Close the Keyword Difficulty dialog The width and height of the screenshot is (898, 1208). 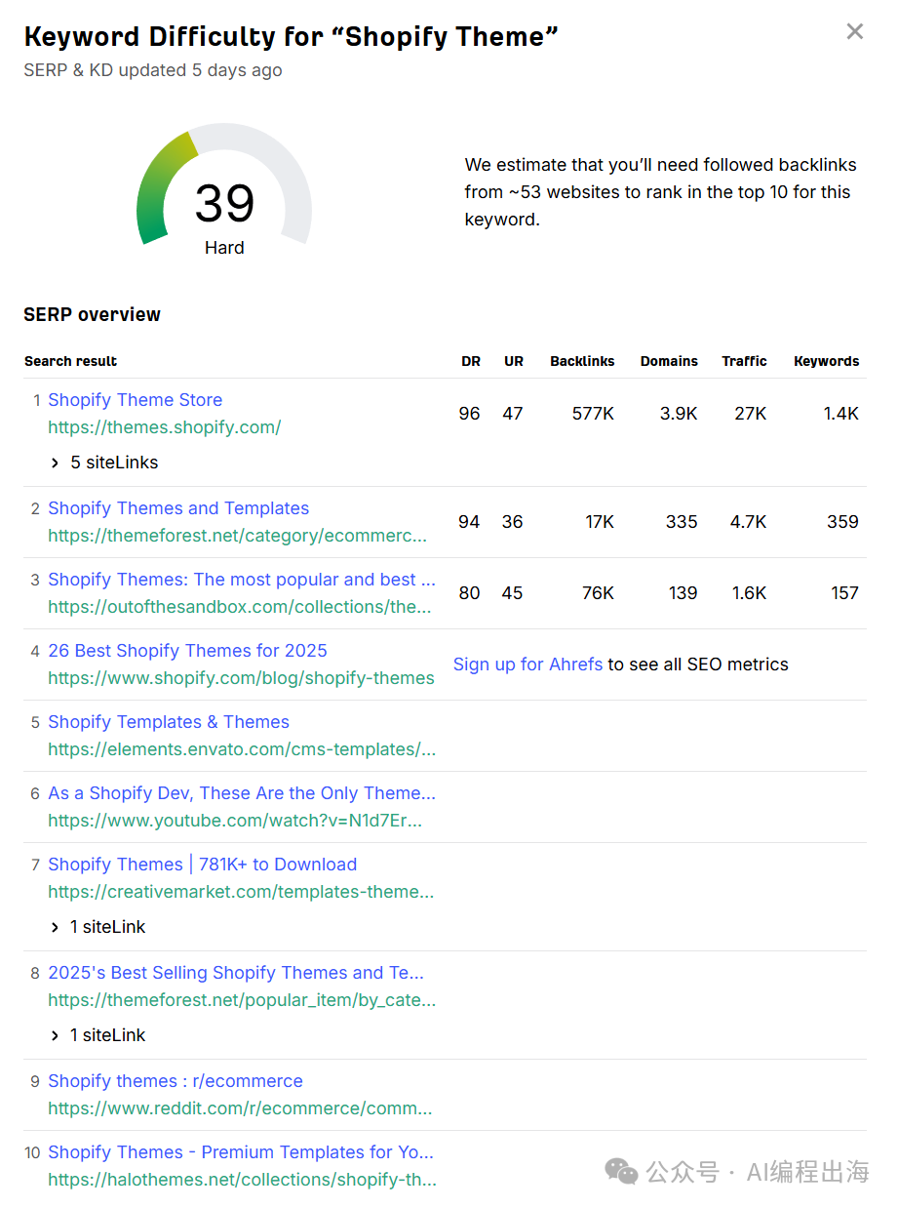tap(854, 32)
